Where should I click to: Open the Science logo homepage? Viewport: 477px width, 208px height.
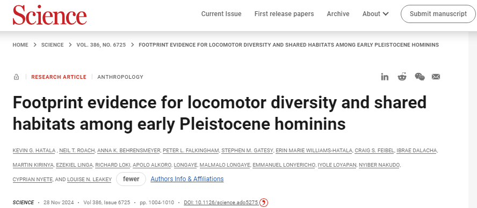coord(49,15)
